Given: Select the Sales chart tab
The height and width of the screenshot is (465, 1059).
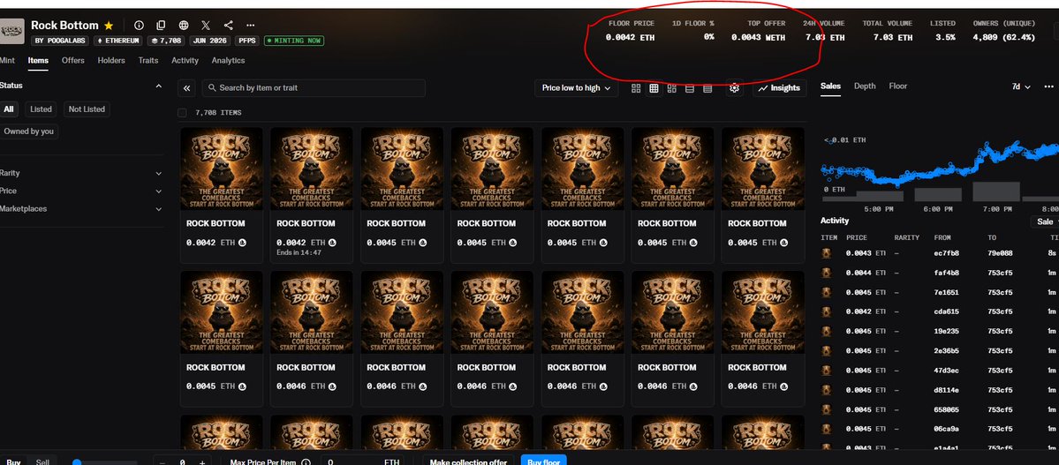Looking at the screenshot, I should point(831,86).
